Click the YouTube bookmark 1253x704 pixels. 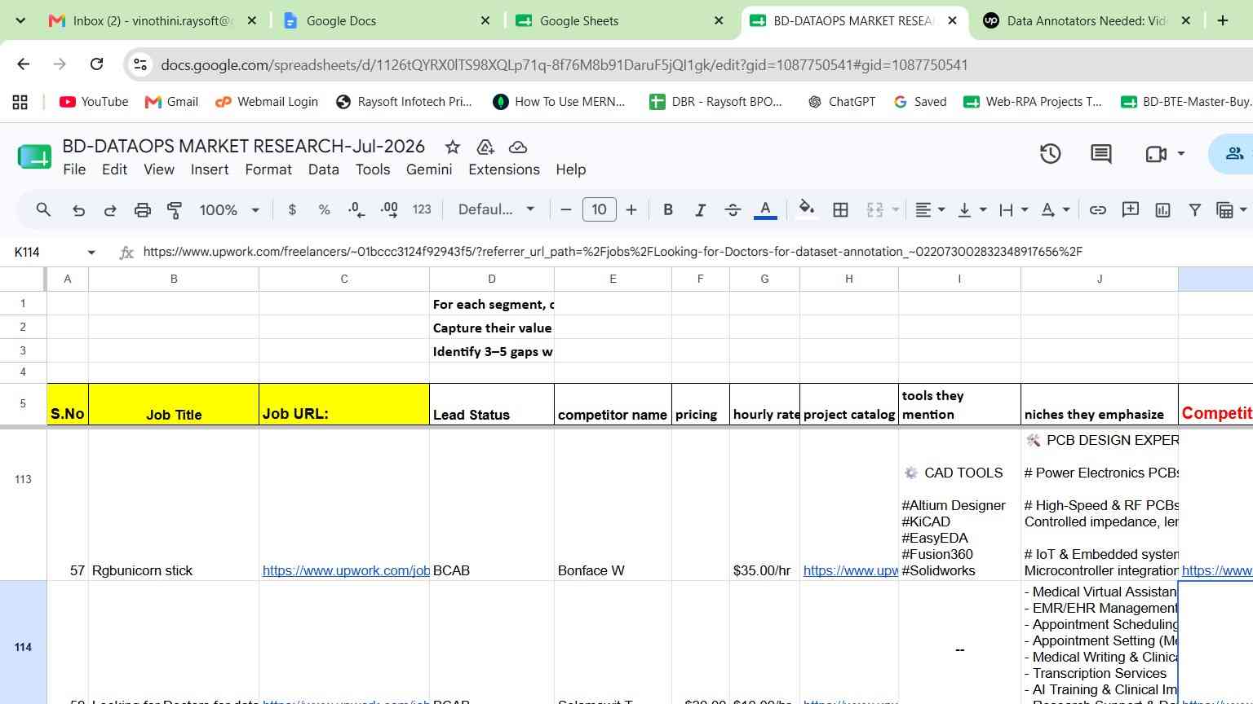[x=94, y=102]
